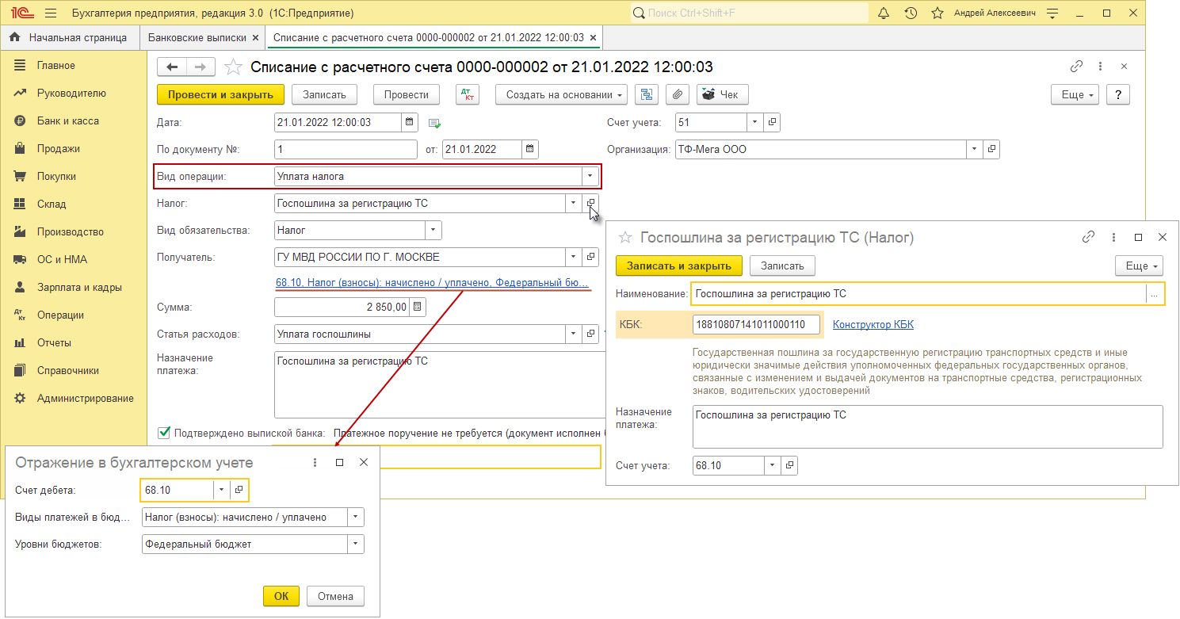The height and width of the screenshot is (619, 1180).
Task: Switch to Начальная страница tab
Action: (x=68, y=37)
